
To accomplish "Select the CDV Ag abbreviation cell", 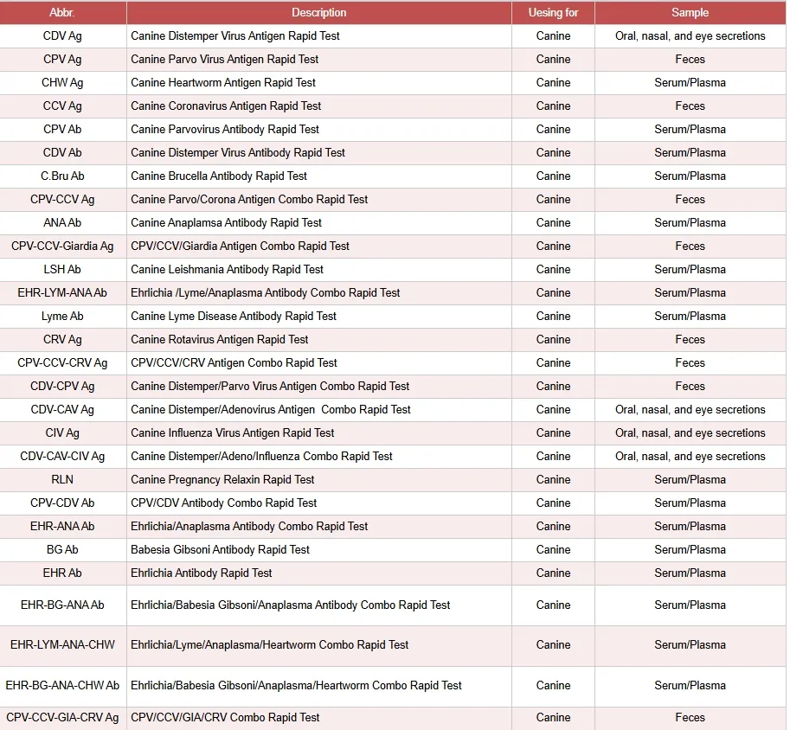I will point(62,36).
